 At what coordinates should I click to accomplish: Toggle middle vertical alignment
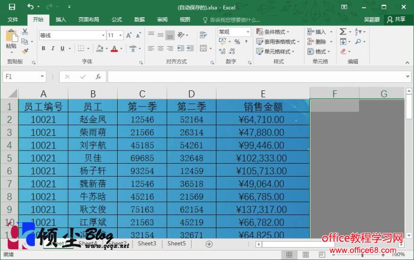[x=160, y=34]
